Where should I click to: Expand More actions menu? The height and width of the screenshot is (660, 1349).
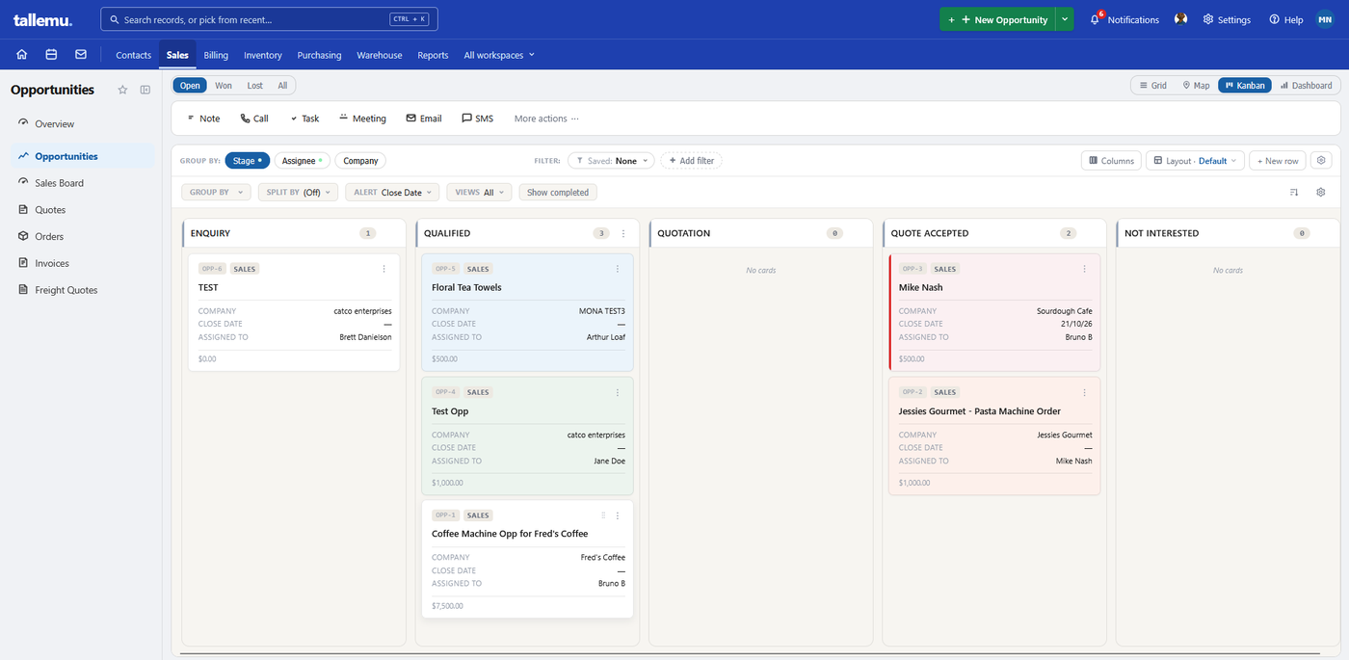coord(546,119)
